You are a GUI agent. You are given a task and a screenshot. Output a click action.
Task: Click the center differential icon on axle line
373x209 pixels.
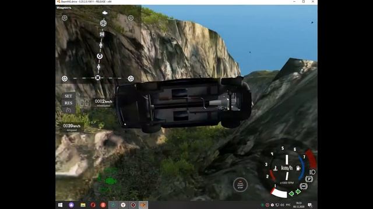[x=97, y=78]
